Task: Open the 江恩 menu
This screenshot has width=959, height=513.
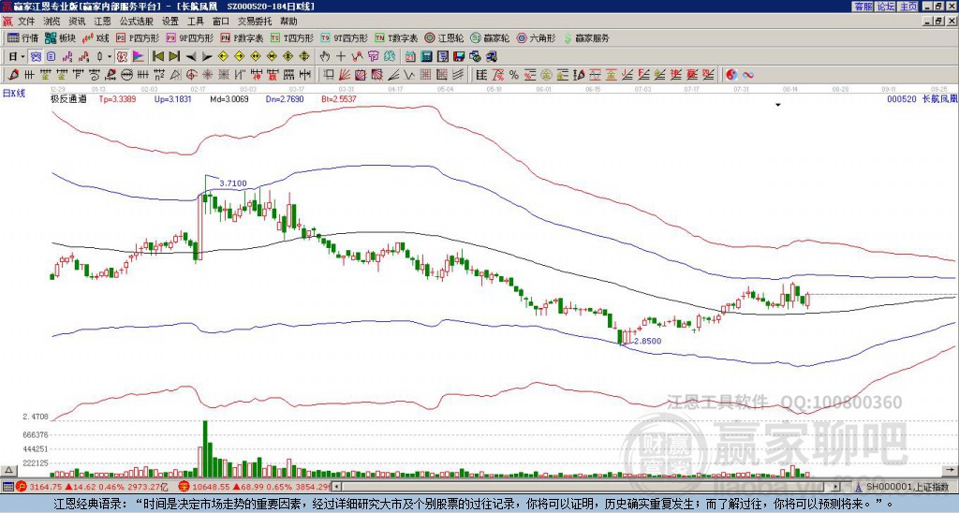Action: (102, 22)
